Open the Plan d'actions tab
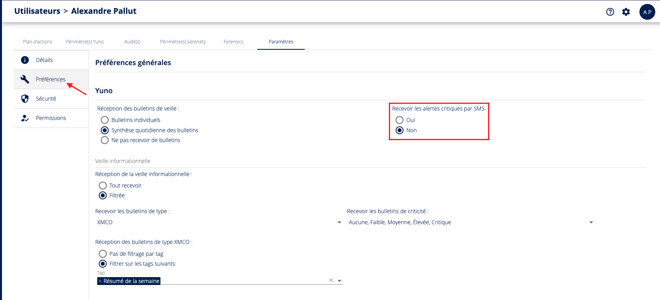660x300 pixels. (x=38, y=42)
